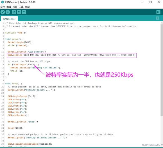Close the Arduino window
163x148 pixels.
point(159,2)
